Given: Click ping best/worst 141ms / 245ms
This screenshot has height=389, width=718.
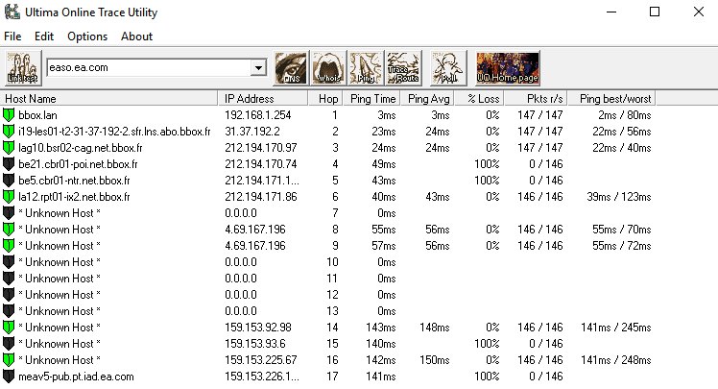Looking at the screenshot, I should (x=616, y=328).
